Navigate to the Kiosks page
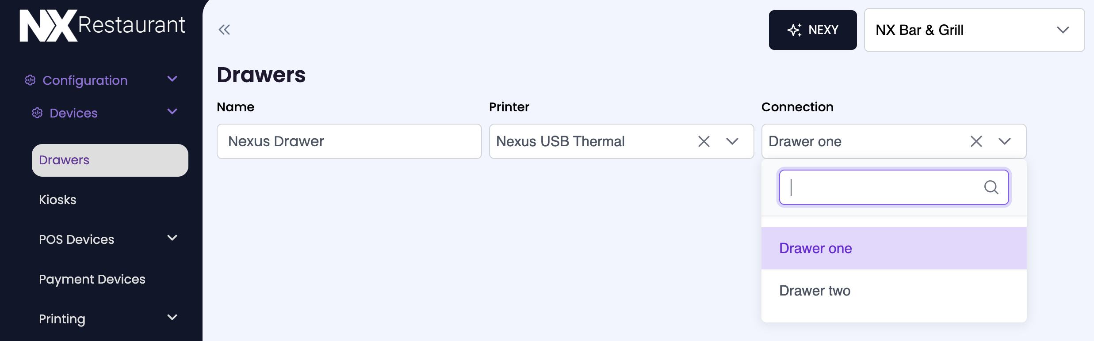1094x341 pixels. point(58,199)
